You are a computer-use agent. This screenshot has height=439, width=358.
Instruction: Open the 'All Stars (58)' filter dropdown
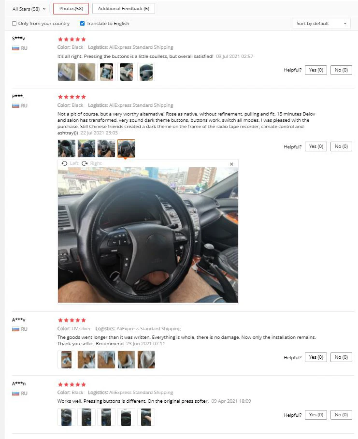pyautogui.click(x=29, y=9)
